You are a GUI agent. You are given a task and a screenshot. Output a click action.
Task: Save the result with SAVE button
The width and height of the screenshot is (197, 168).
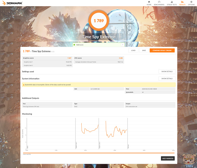click(x=144, y=50)
